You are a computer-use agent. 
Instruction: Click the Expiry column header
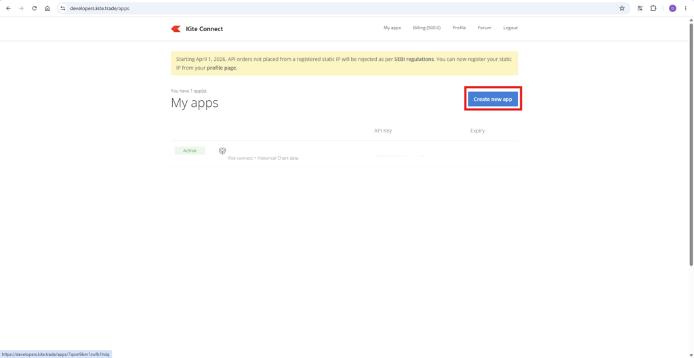click(x=478, y=131)
